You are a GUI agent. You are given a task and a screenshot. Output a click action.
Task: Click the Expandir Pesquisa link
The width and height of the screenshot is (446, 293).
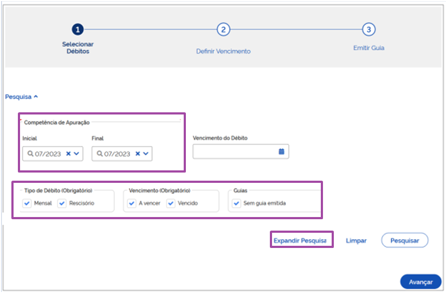pos(300,240)
